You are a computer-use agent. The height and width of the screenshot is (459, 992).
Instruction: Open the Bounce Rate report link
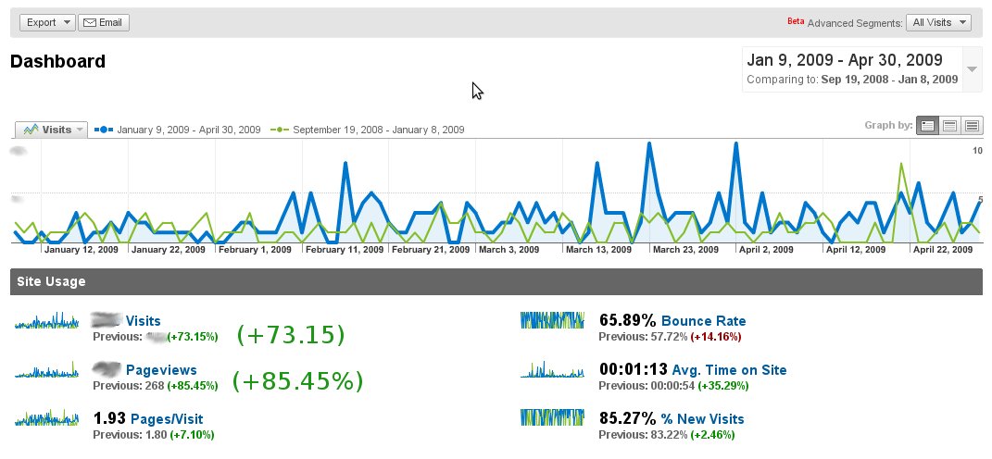point(704,321)
